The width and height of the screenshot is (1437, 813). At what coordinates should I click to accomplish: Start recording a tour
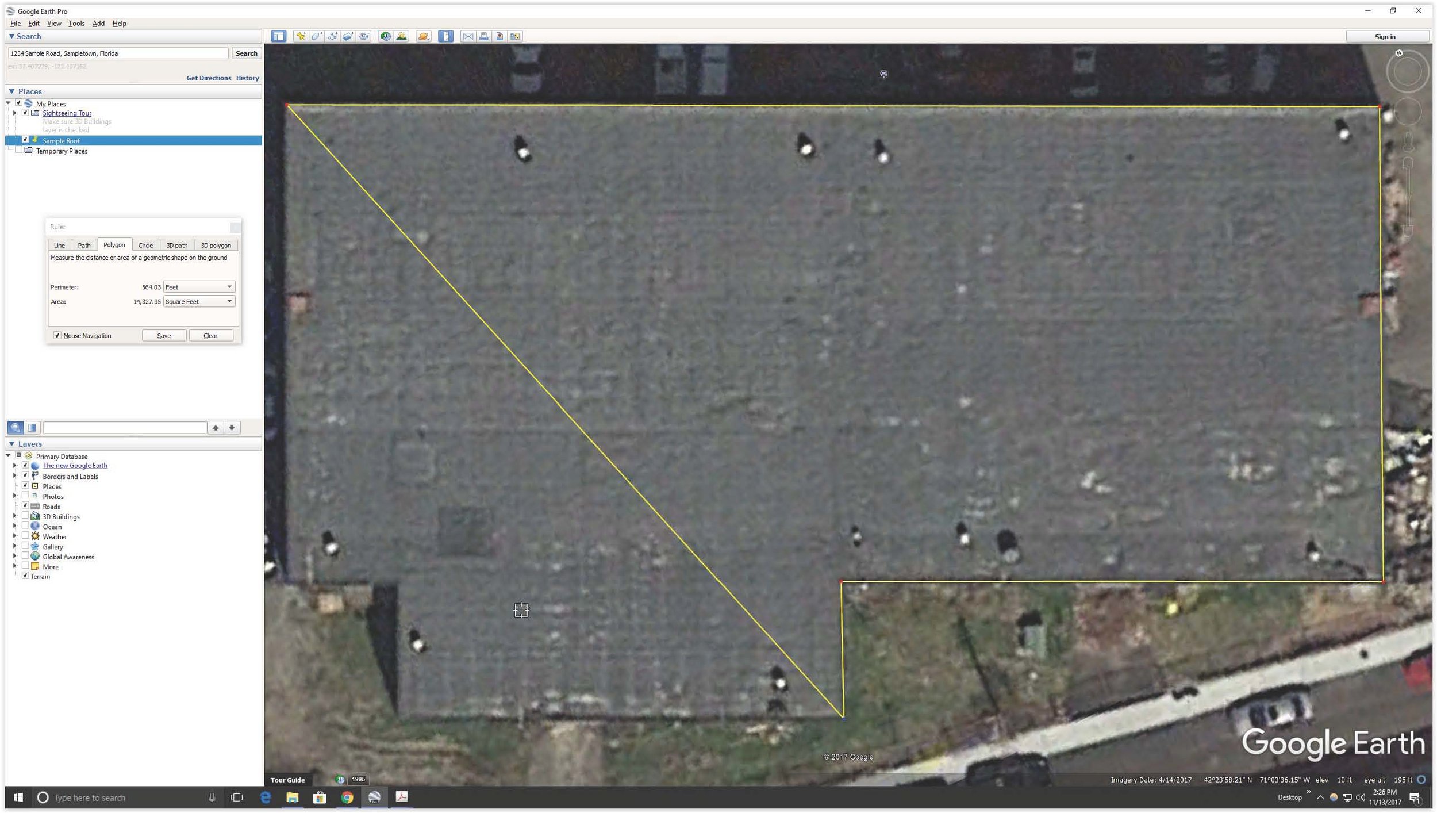coord(364,36)
